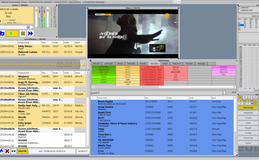This screenshot has width=259, height=160.
Task: Click the title-bar dropdown arrow at the top
Action: point(179,2)
